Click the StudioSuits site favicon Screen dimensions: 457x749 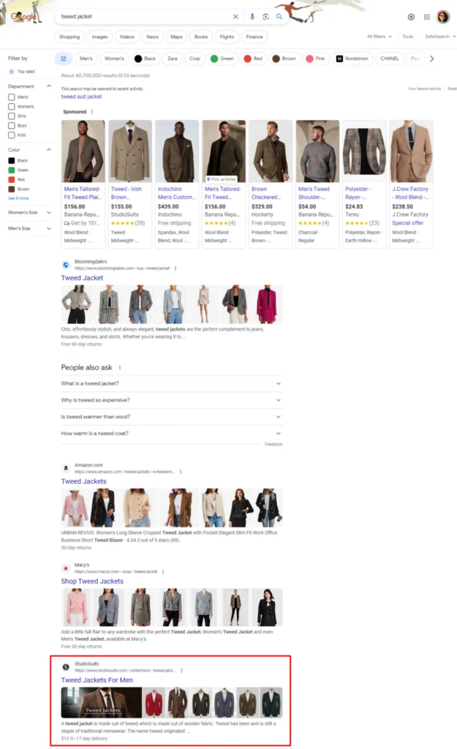tap(66, 667)
